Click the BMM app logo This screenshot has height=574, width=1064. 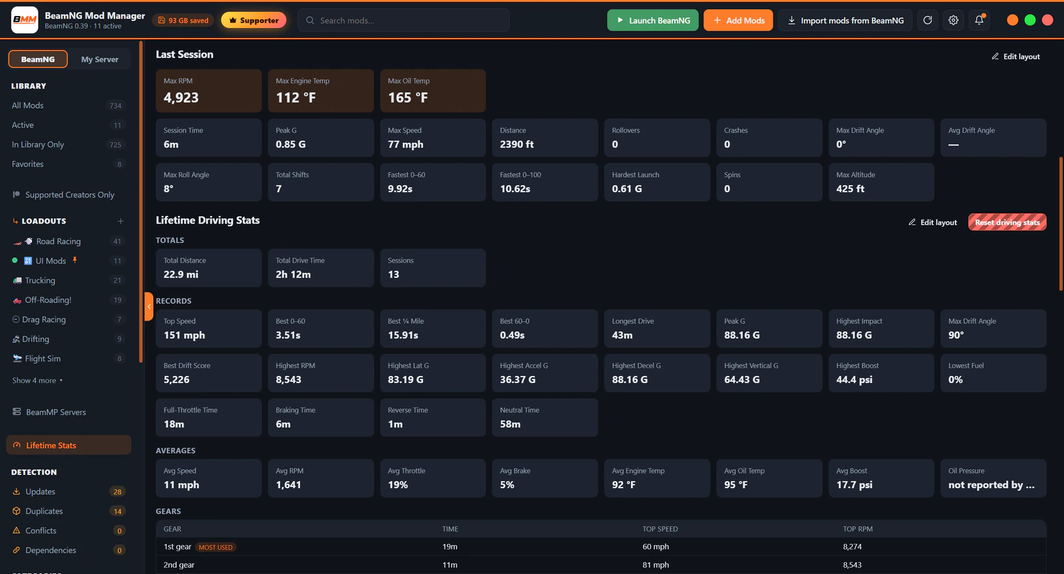(x=25, y=20)
